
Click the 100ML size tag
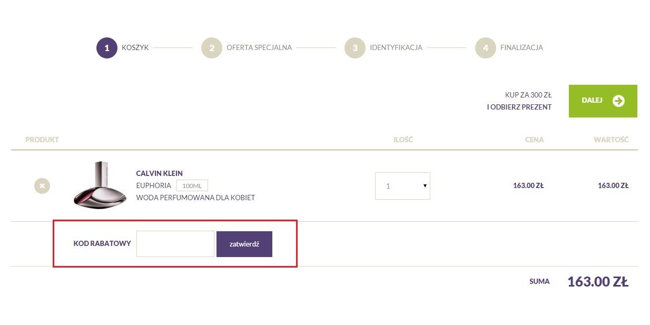(x=192, y=185)
